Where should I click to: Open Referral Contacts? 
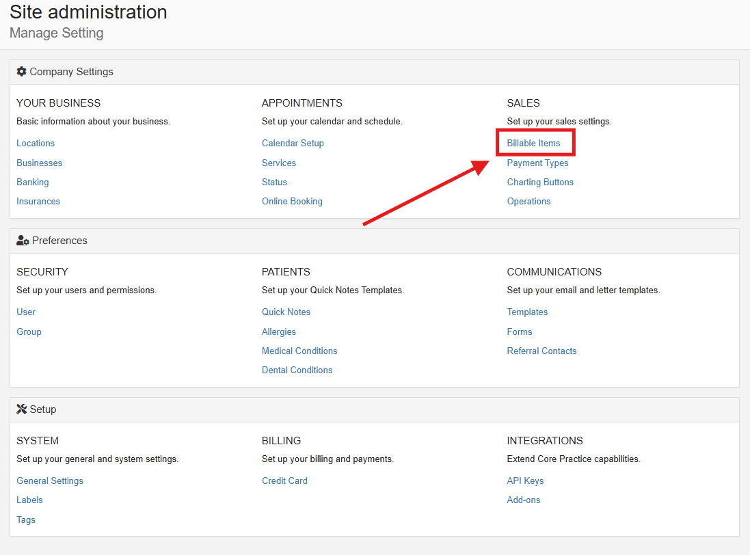coord(541,351)
